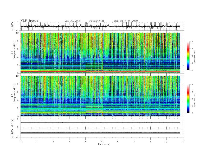
Task: Click the 'start UT = 0:20:0' header text
Action: (126, 21)
